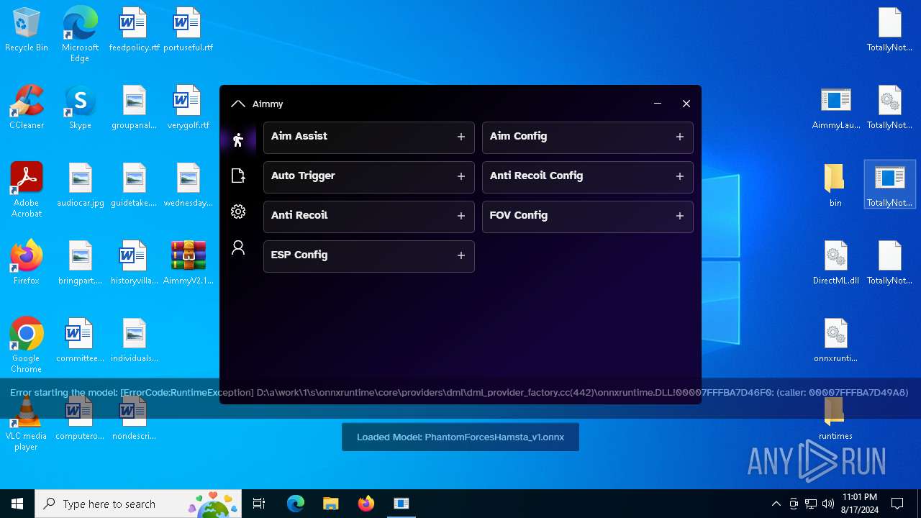Switch to the Aimmy taskbar button

click(401, 504)
